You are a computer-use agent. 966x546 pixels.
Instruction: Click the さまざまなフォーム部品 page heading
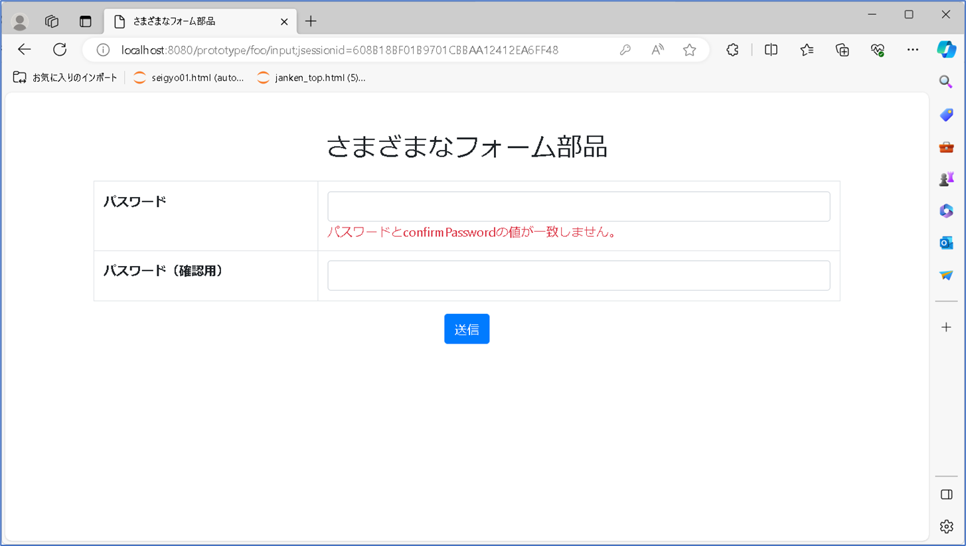click(x=467, y=147)
